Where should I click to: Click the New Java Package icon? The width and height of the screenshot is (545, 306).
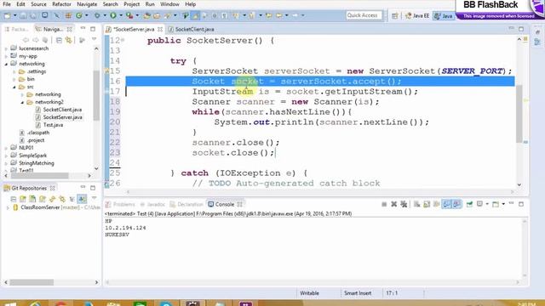68,15
